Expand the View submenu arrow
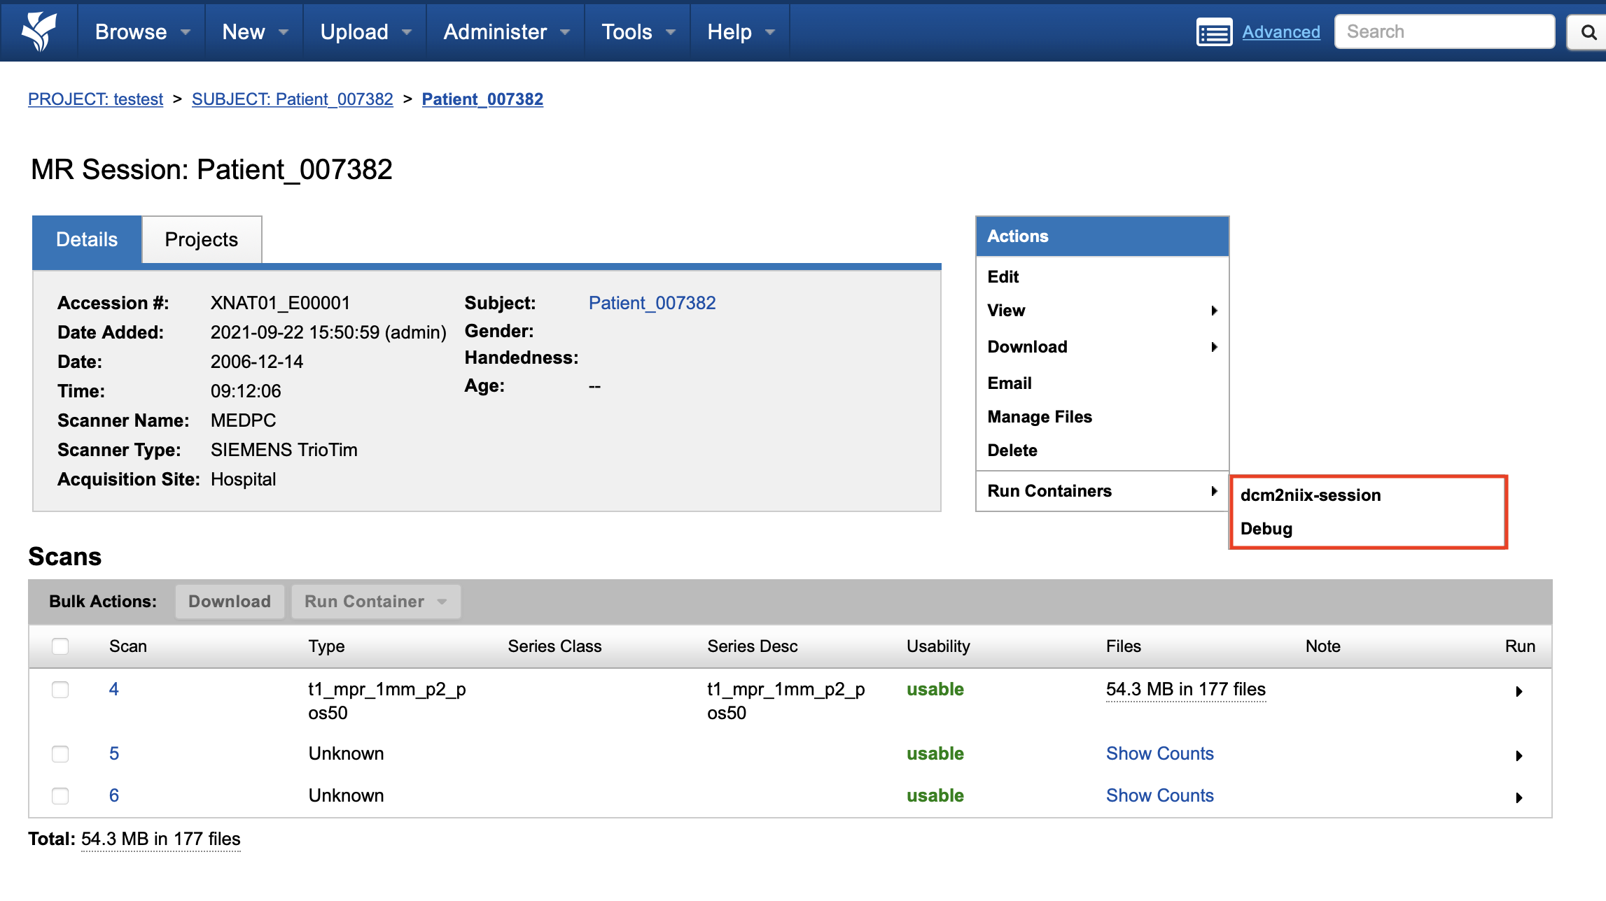1606x901 pixels. coord(1214,311)
